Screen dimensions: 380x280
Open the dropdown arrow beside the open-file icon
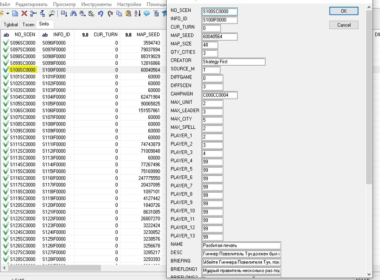[8, 14]
